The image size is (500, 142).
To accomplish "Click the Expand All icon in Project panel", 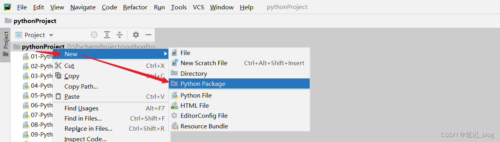I will click(107, 35).
